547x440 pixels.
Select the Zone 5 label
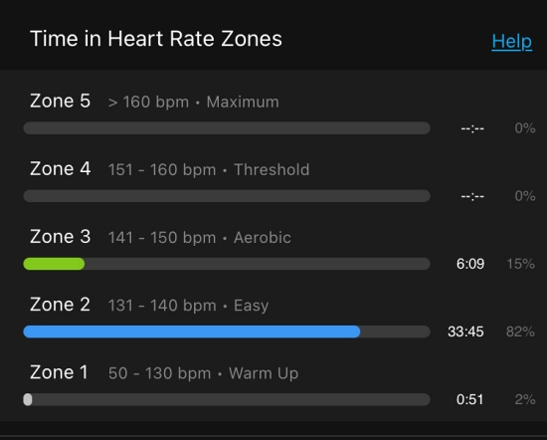[60, 101]
